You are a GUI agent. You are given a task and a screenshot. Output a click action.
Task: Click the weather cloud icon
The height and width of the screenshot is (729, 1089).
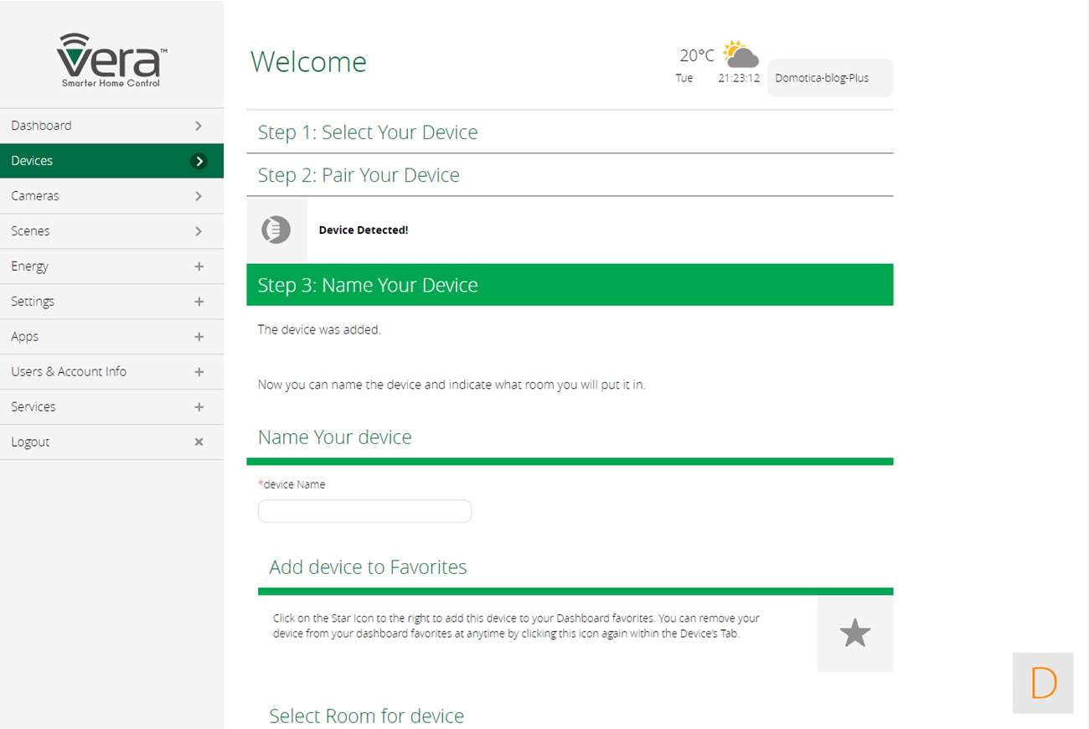741,55
